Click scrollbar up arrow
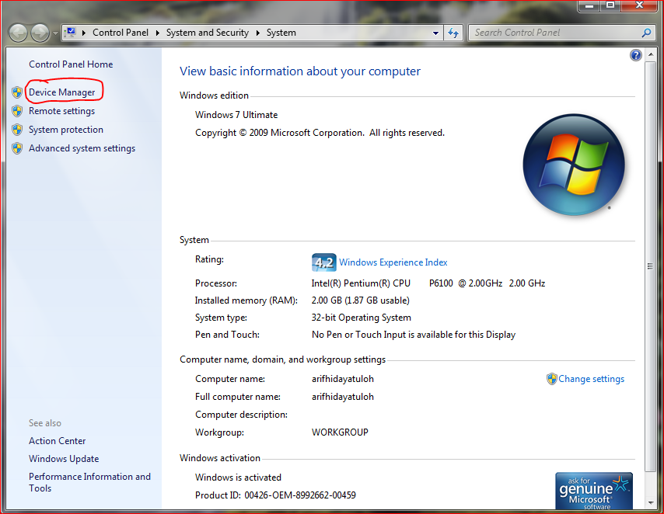 649,55
